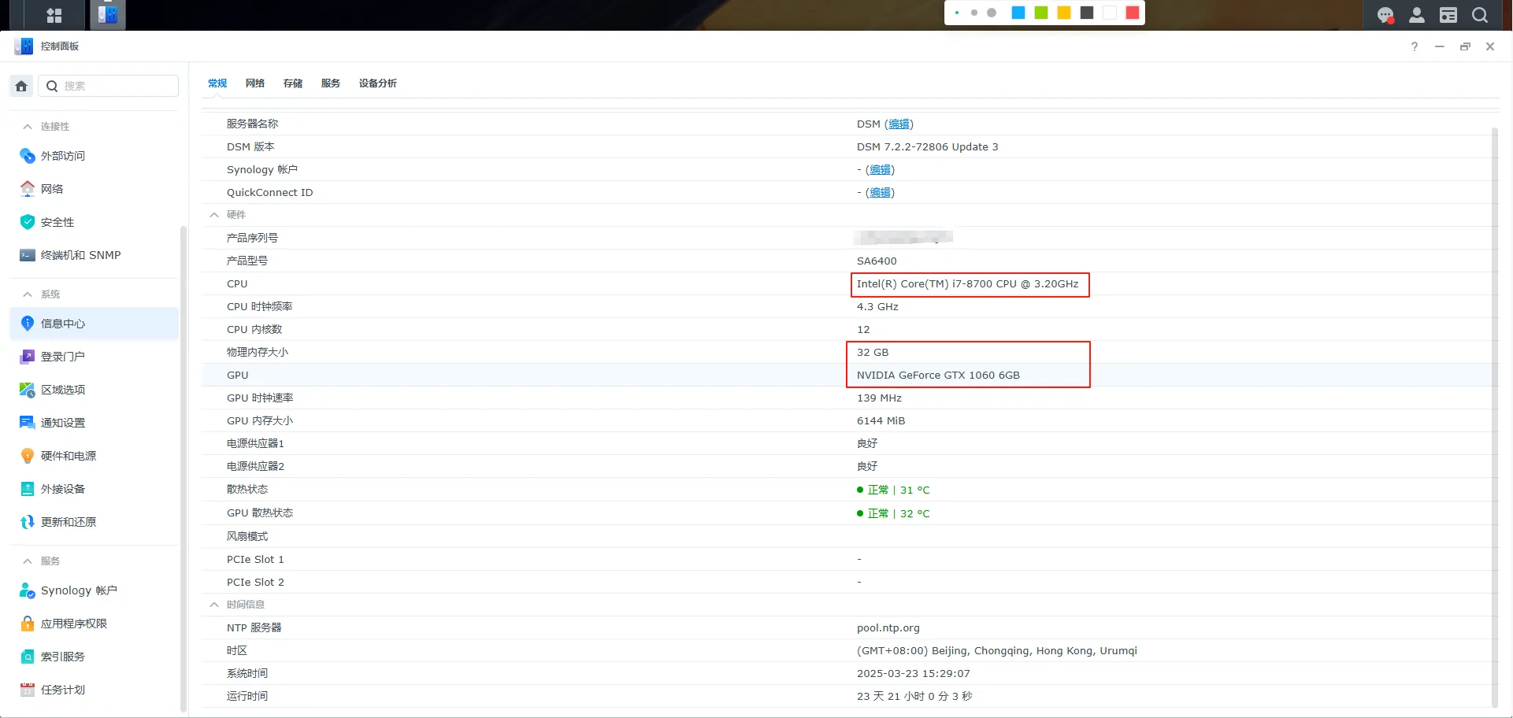Collapse the 系统 sidebar section
The width and height of the screenshot is (1513, 718).
tap(28, 294)
